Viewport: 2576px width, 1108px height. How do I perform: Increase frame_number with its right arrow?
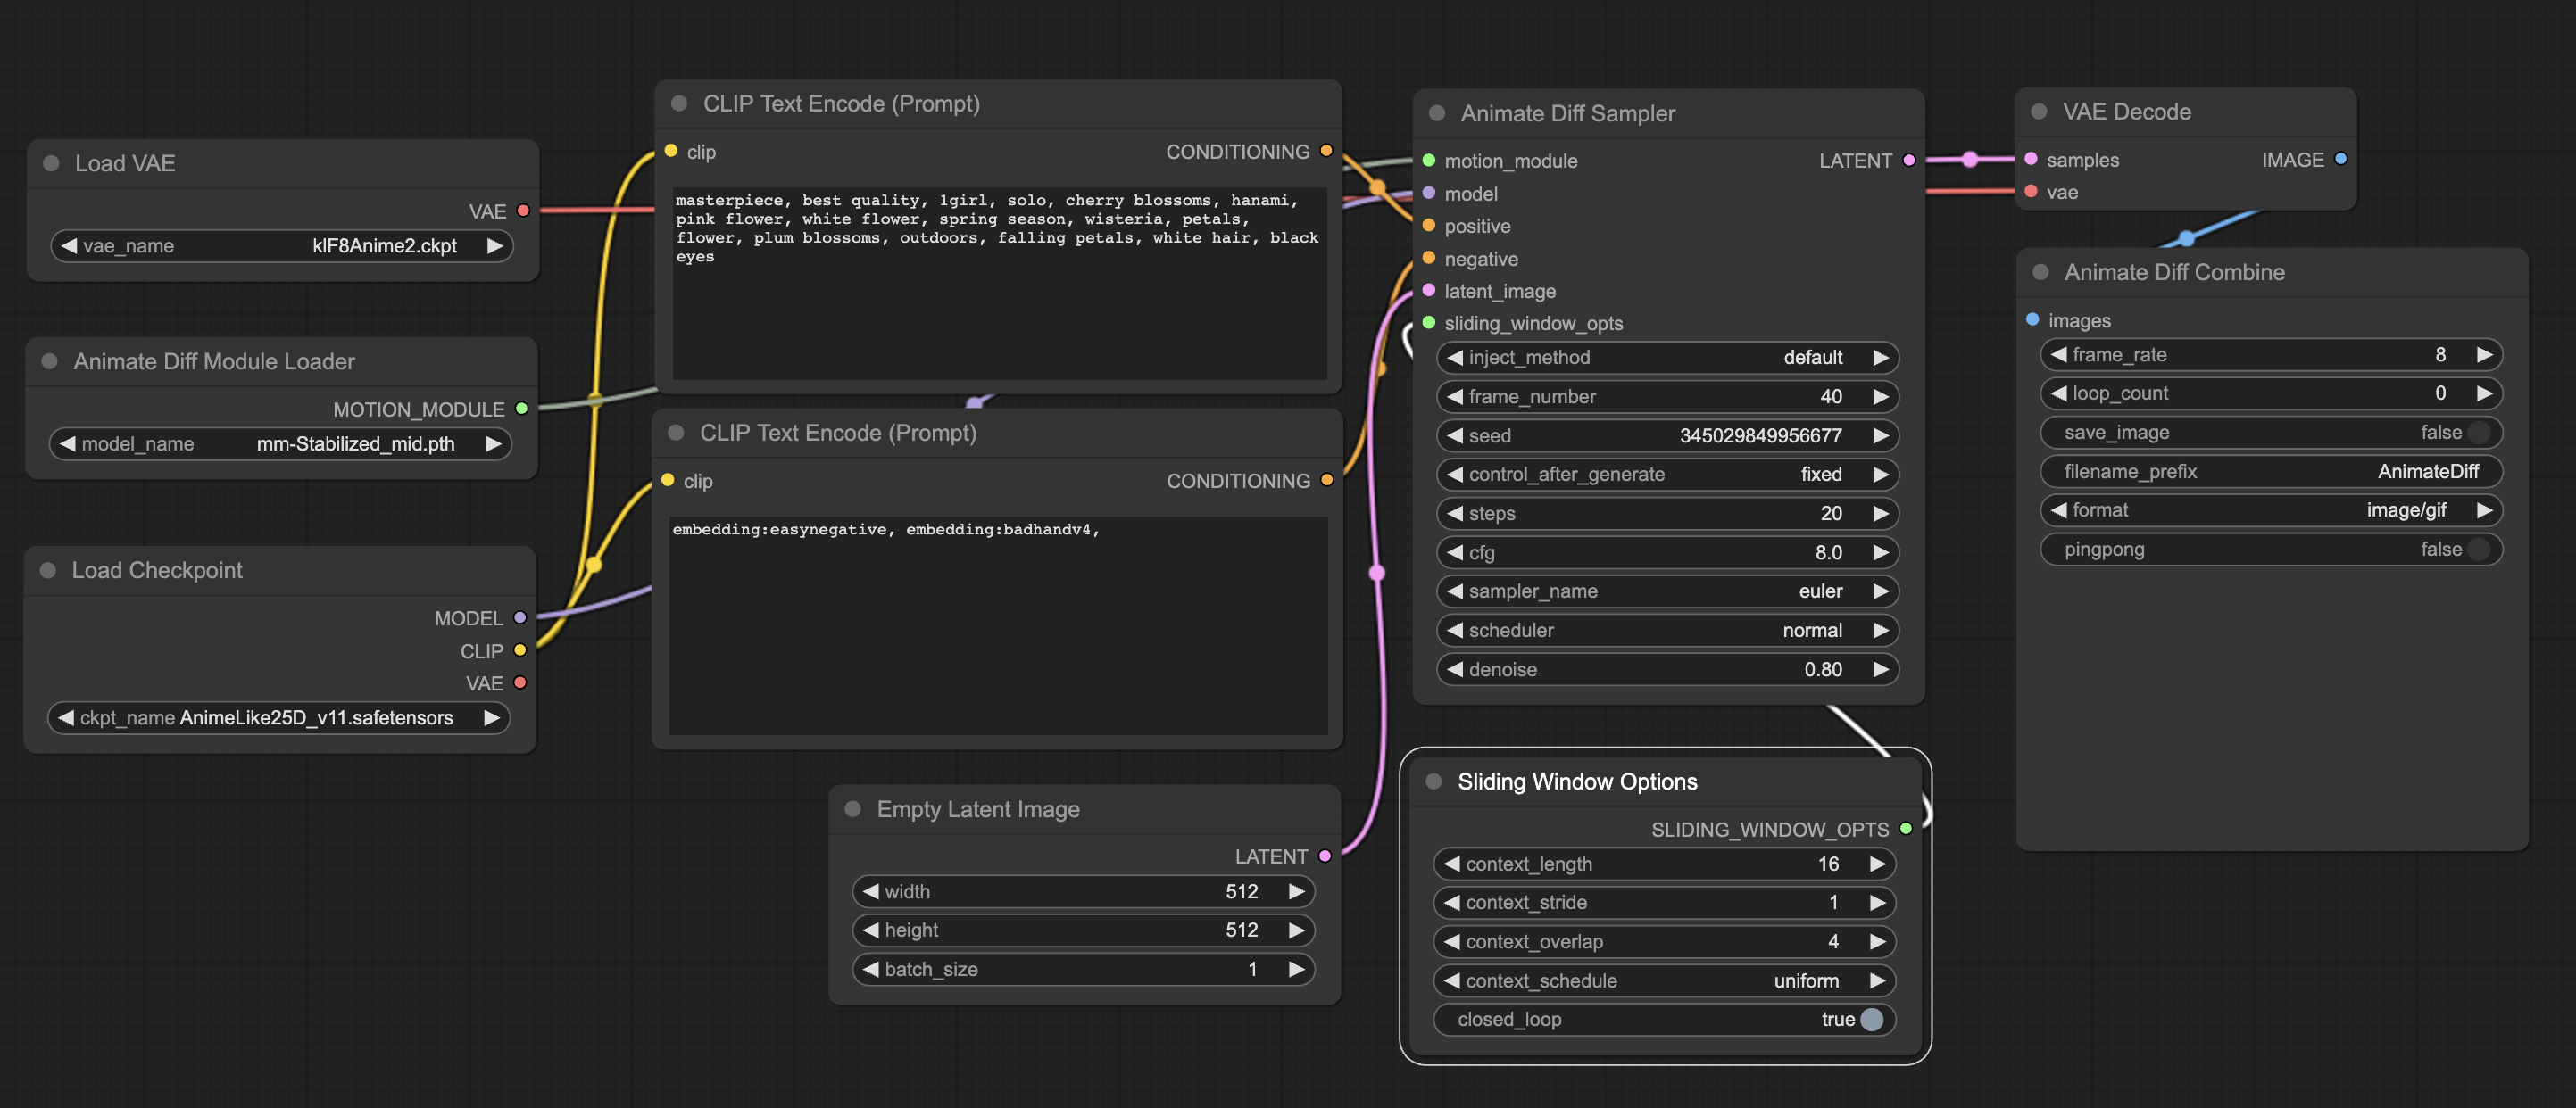click(x=1880, y=397)
